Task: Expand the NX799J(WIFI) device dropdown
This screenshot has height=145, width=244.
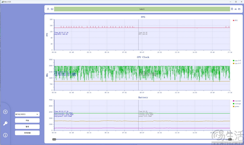Action: click(x=27, y=114)
